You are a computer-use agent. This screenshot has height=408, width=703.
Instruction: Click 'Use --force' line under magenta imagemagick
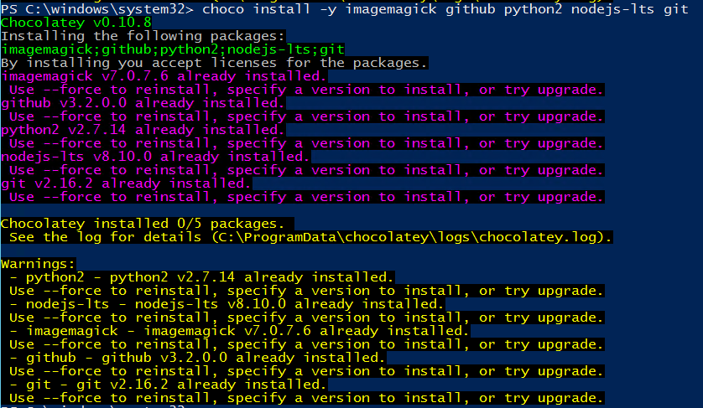click(x=306, y=90)
